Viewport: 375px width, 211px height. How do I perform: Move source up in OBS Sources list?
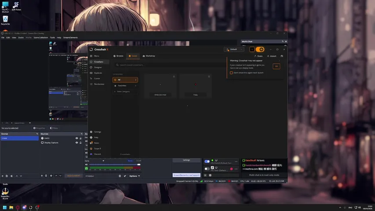point(56,176)
